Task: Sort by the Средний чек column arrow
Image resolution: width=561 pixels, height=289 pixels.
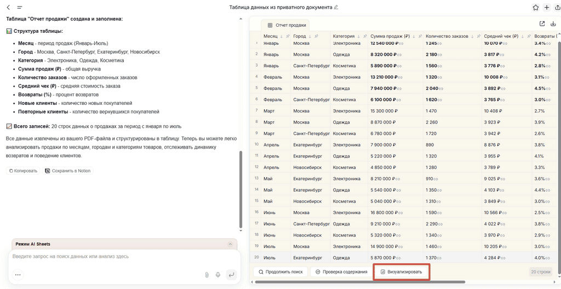Action: [522, 37]
